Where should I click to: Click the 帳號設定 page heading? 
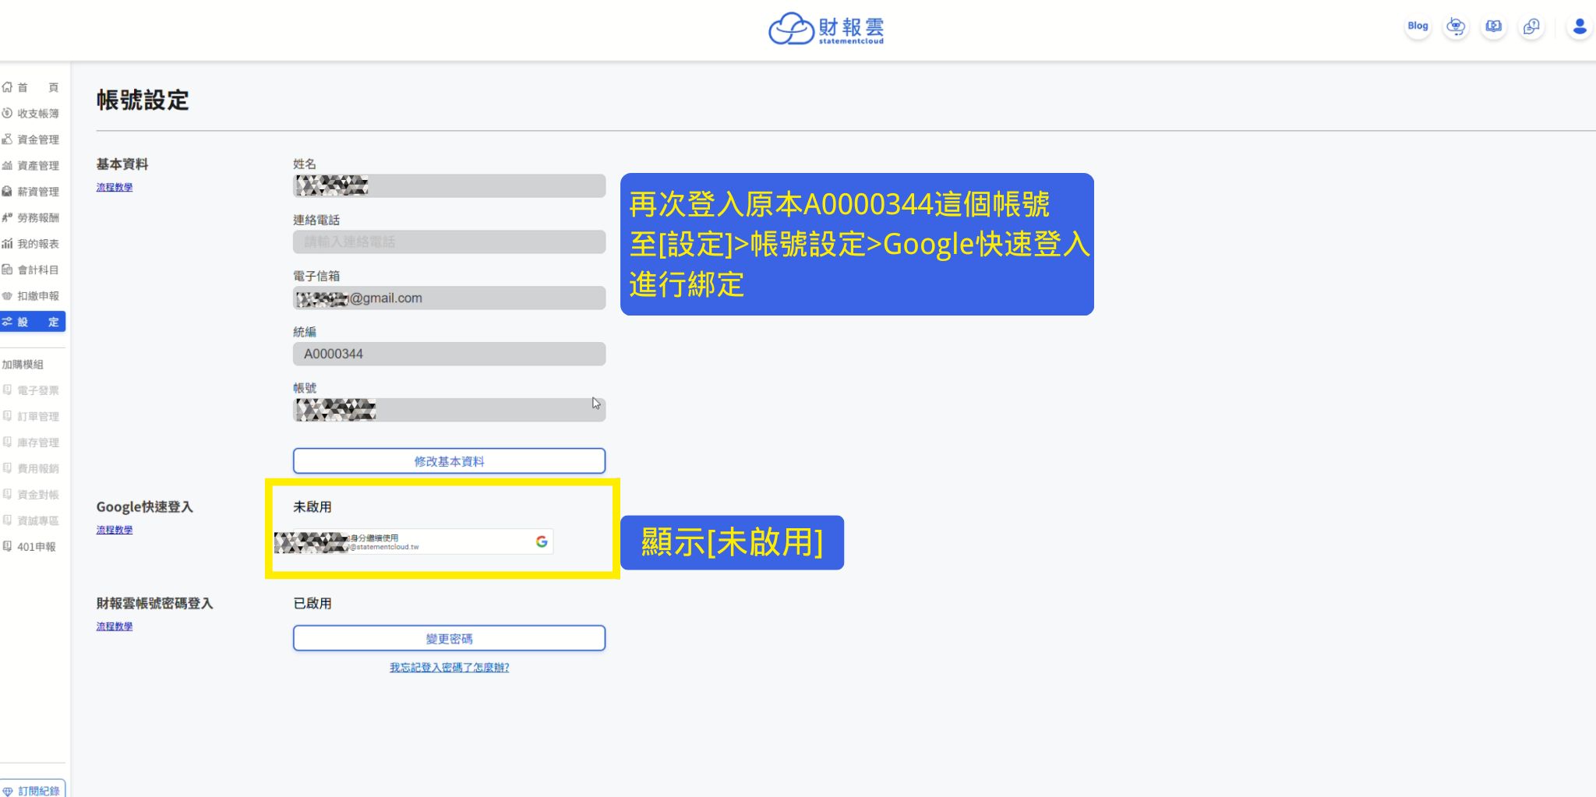tap(143, 101)
